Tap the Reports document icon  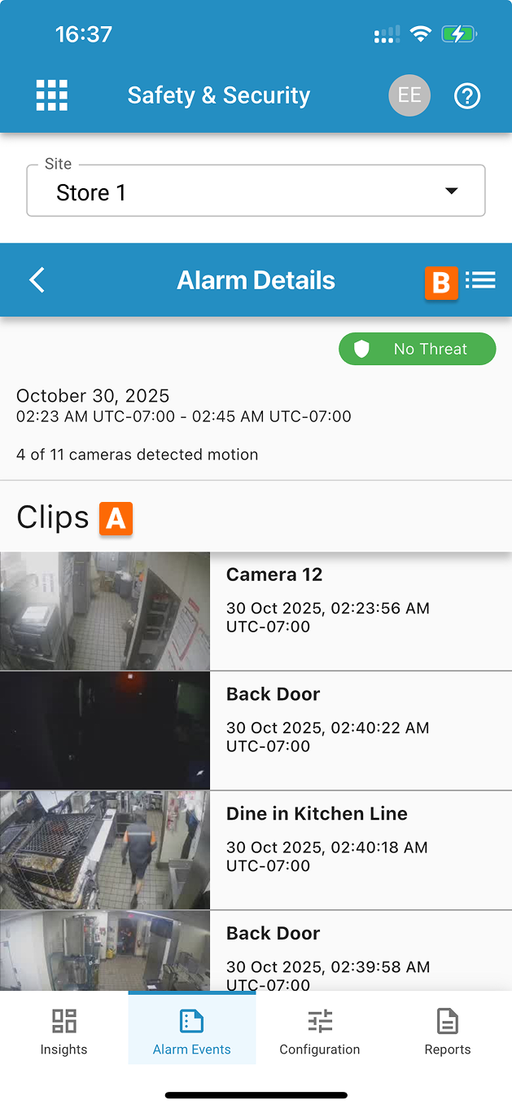[448, 1021]
